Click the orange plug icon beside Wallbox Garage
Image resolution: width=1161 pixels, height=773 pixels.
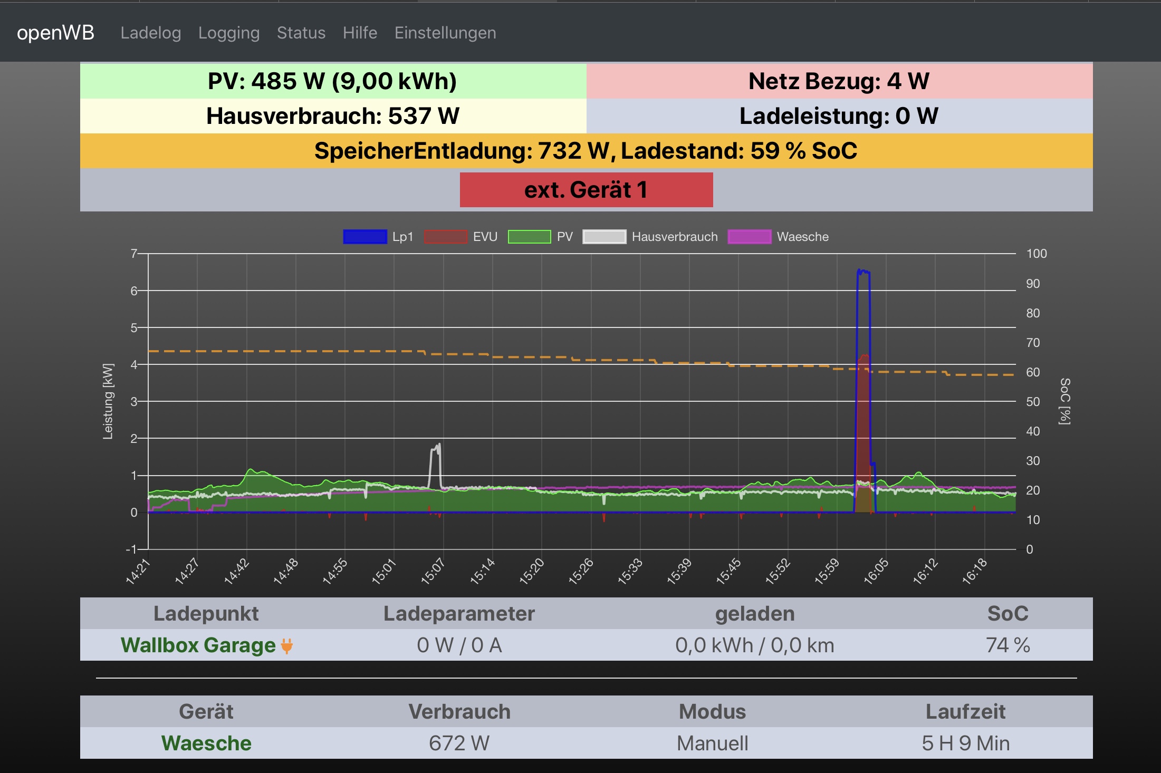[286, 645]
